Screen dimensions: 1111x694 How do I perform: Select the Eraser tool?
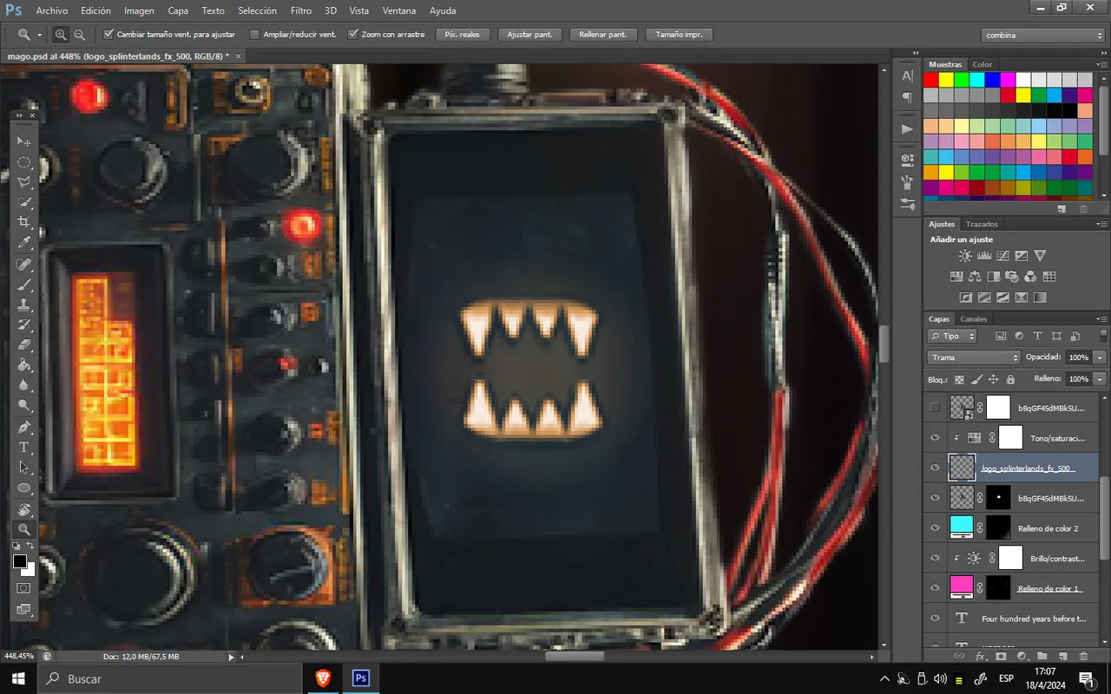tap(24, 345)
